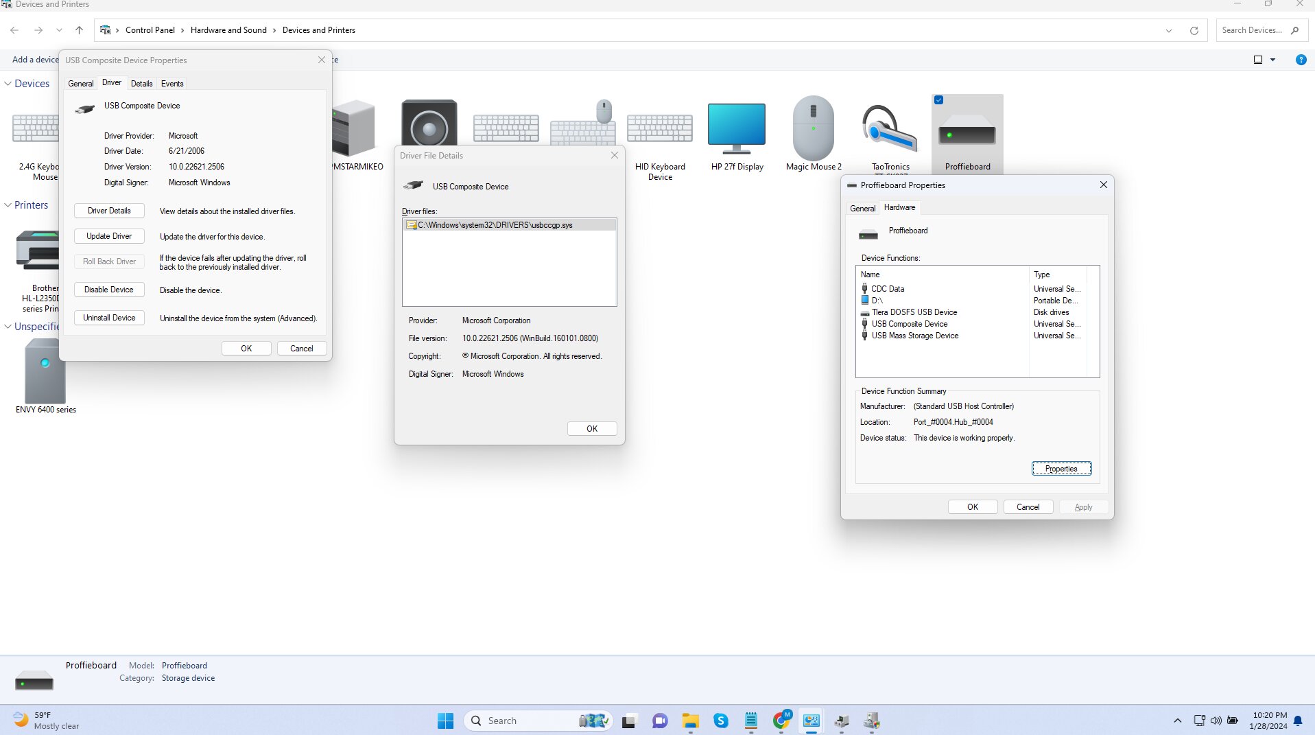Go up one level with up arrow
This screenshot has width=1315, height=735.
[x=79, y=30]
